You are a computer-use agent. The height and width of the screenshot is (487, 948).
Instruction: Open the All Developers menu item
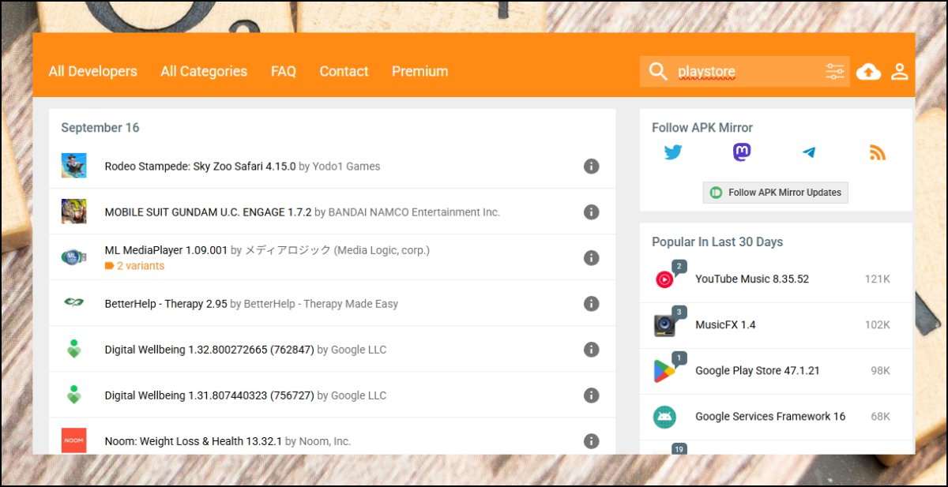(x=92, y=71)
